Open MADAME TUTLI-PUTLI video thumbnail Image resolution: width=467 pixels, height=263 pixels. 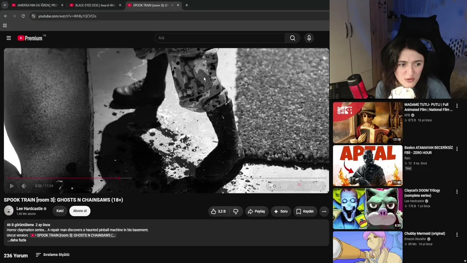pyautogui.click(x=367, y=122)
